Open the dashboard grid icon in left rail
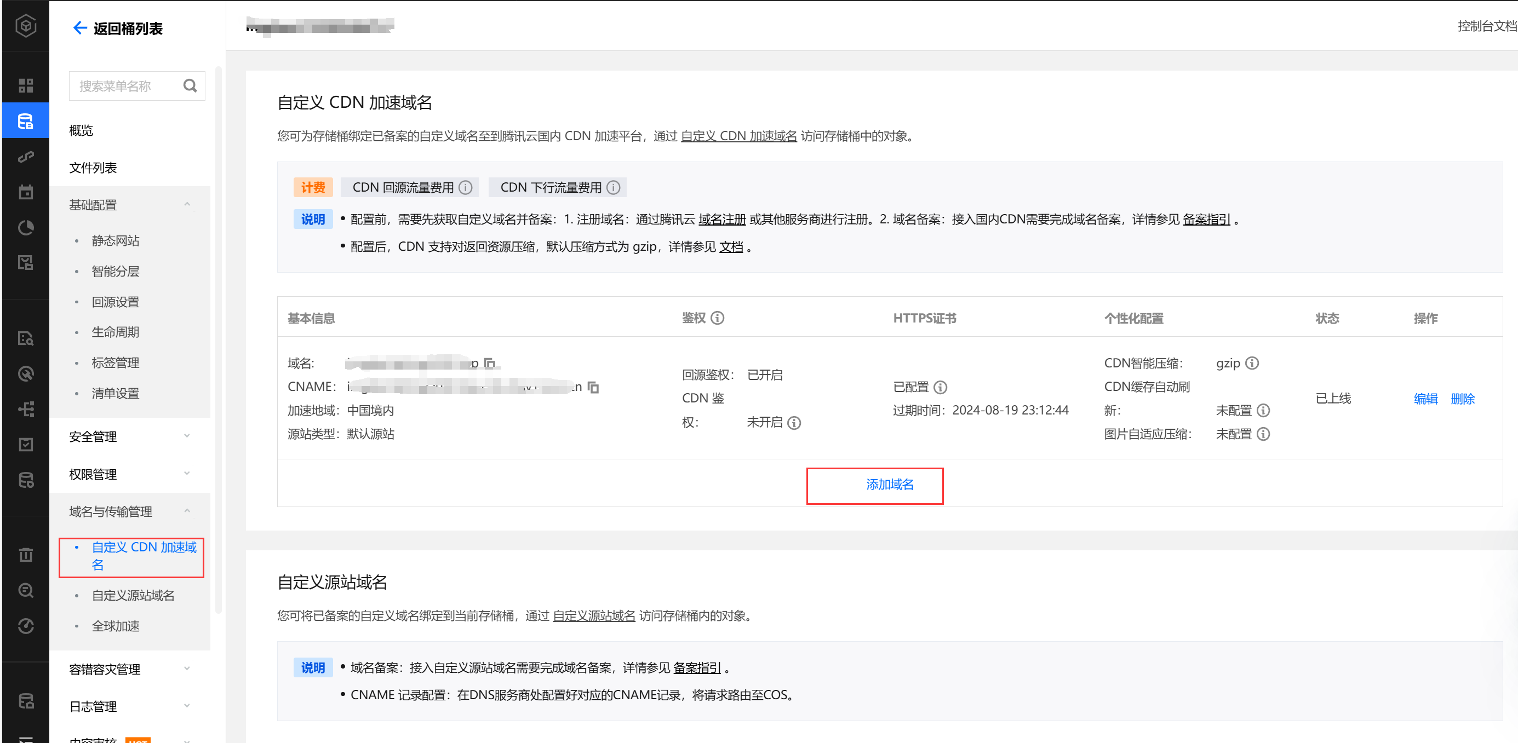Viewport: 1518px width, 743px height. point(25,86)
